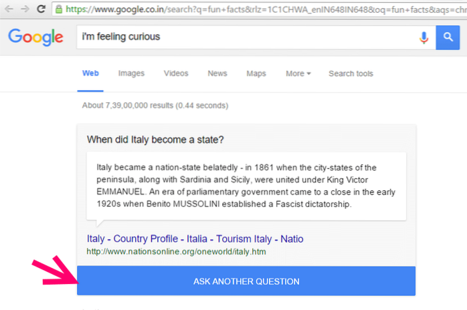Click the green HTTPS padlock icon

coord(59,10)
